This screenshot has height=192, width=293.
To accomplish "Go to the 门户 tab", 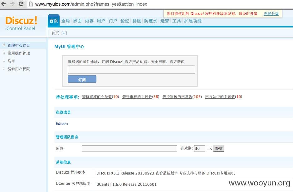I will (x=113, y=21).
